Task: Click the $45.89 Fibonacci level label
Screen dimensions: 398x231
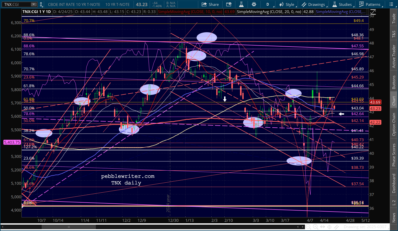Action: pos(357,69)
